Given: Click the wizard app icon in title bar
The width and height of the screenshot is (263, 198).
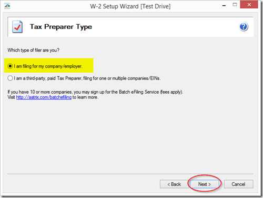Looking at the screenshot, I should coord(7,6).
